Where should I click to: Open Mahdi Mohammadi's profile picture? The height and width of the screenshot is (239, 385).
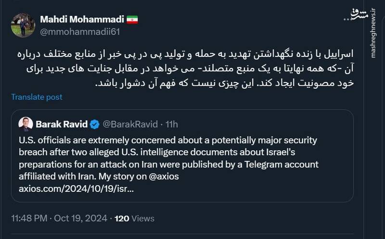click(x=23, y=25)
